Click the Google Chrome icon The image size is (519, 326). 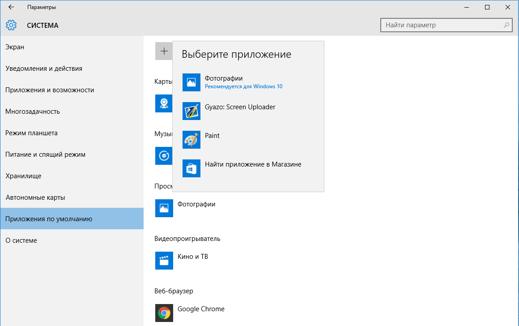[x=164, y=313]
